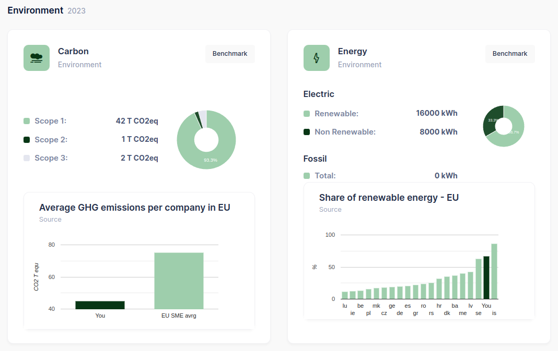This screenshot has height=351, width=558.
Task: Click 'Share of renewable energy - EU' title
Action: tap(389, 198)
